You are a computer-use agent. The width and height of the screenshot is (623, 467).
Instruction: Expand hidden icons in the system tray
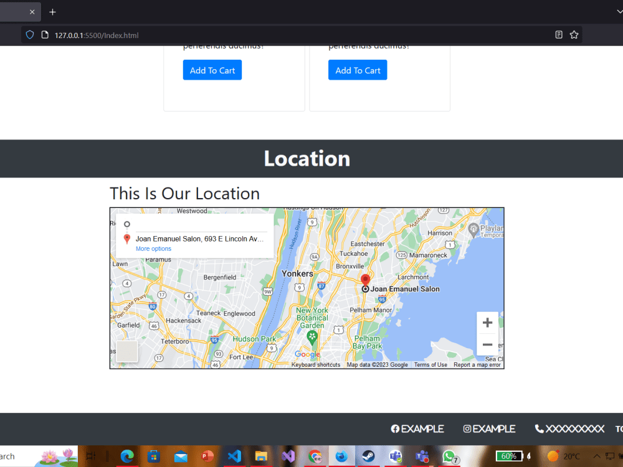point(596,456)
